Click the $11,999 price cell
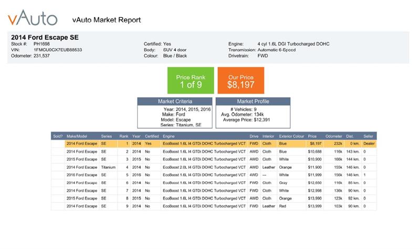The width and height of the screenshot is (420, 249). 314,175
